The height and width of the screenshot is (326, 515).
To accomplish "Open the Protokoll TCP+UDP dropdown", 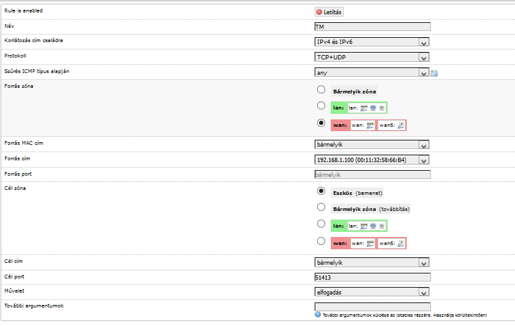I will coord(372,57).
